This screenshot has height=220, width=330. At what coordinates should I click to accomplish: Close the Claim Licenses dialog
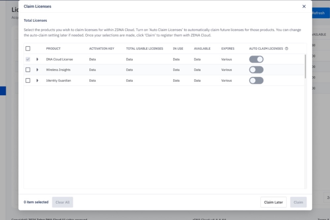click(x=304, y=6)
